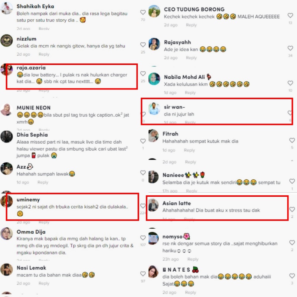297x297 pixels.
Task: Reply to Rajasyahh's comment
Action: point(191,58)
